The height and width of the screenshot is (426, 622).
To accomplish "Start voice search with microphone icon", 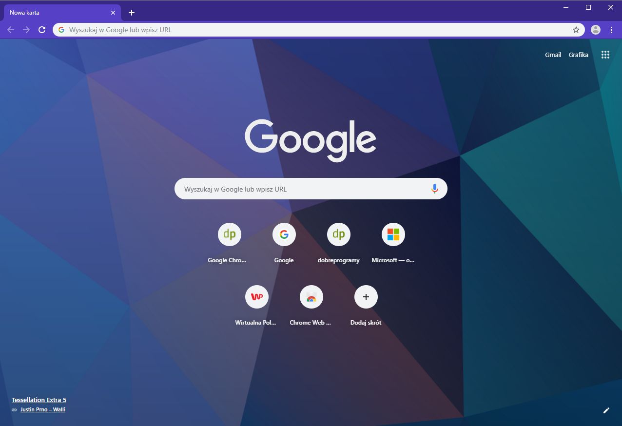I will [x=435, y=189].
